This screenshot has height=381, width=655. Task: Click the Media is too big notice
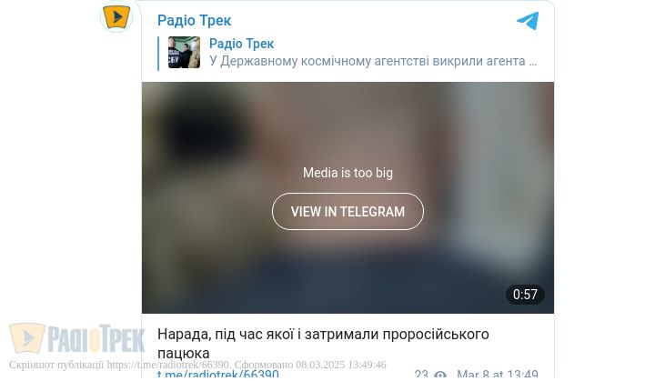pyautogui.click(x=348, y=173)
